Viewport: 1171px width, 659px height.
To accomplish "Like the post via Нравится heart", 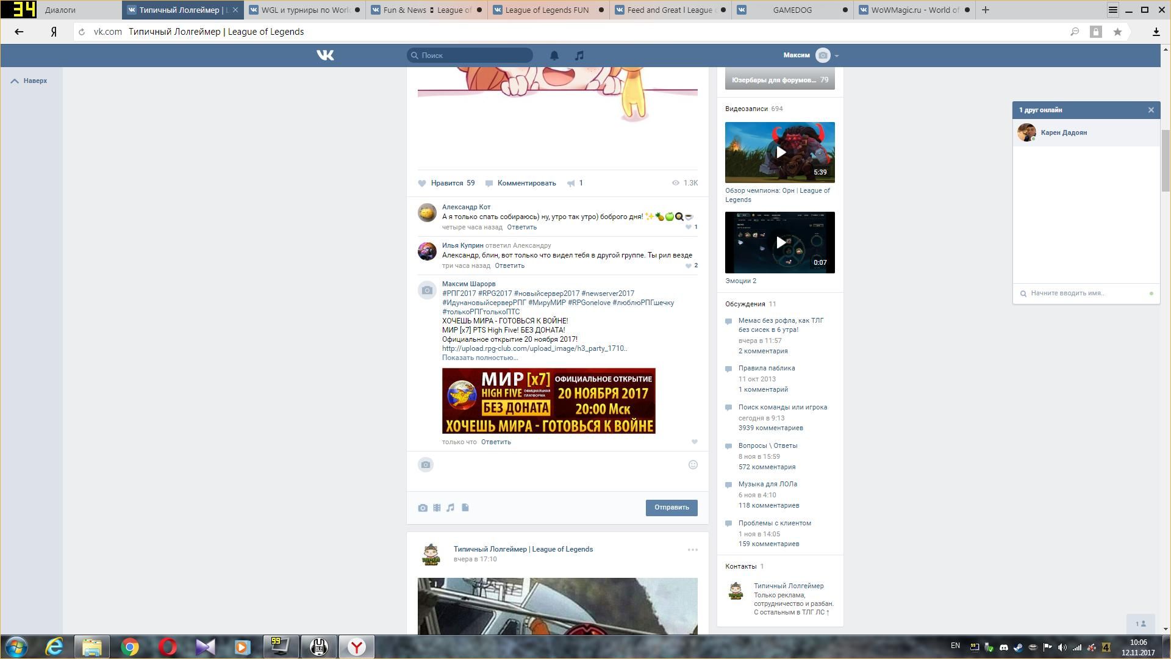I will 422,183.
